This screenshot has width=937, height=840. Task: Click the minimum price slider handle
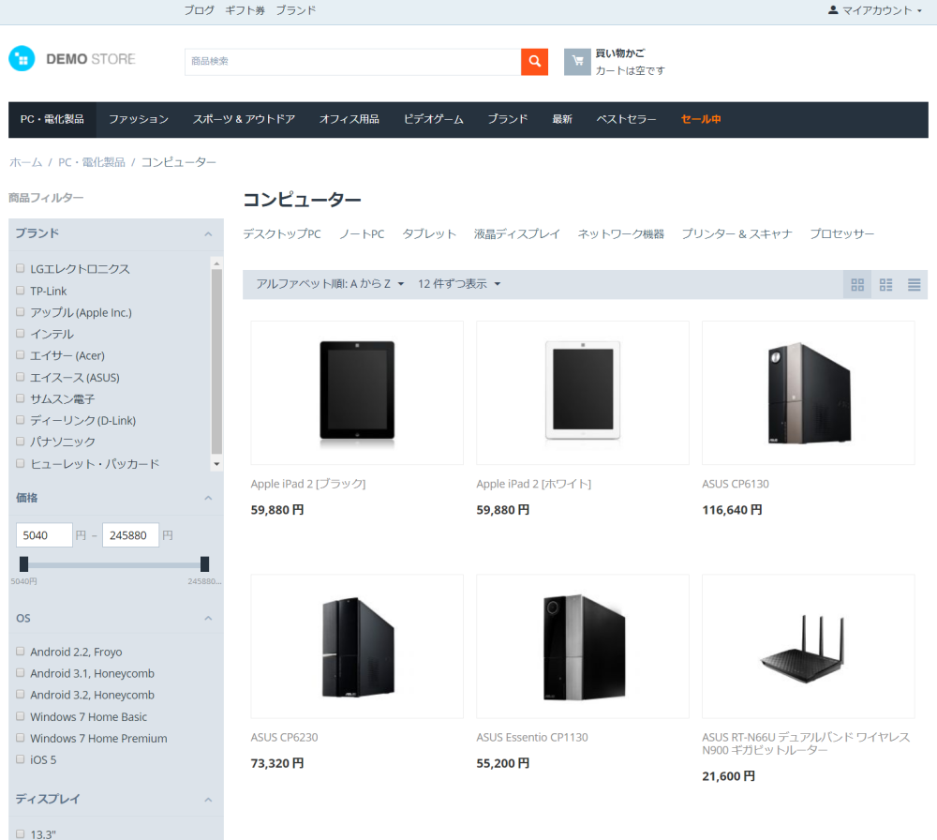(x=24, y=563)
